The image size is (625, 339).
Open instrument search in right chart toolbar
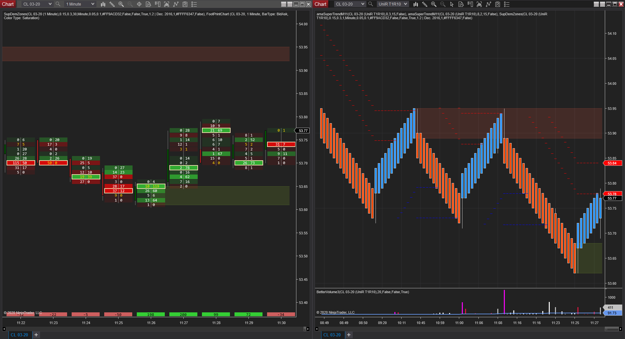(x=371, y=4)
